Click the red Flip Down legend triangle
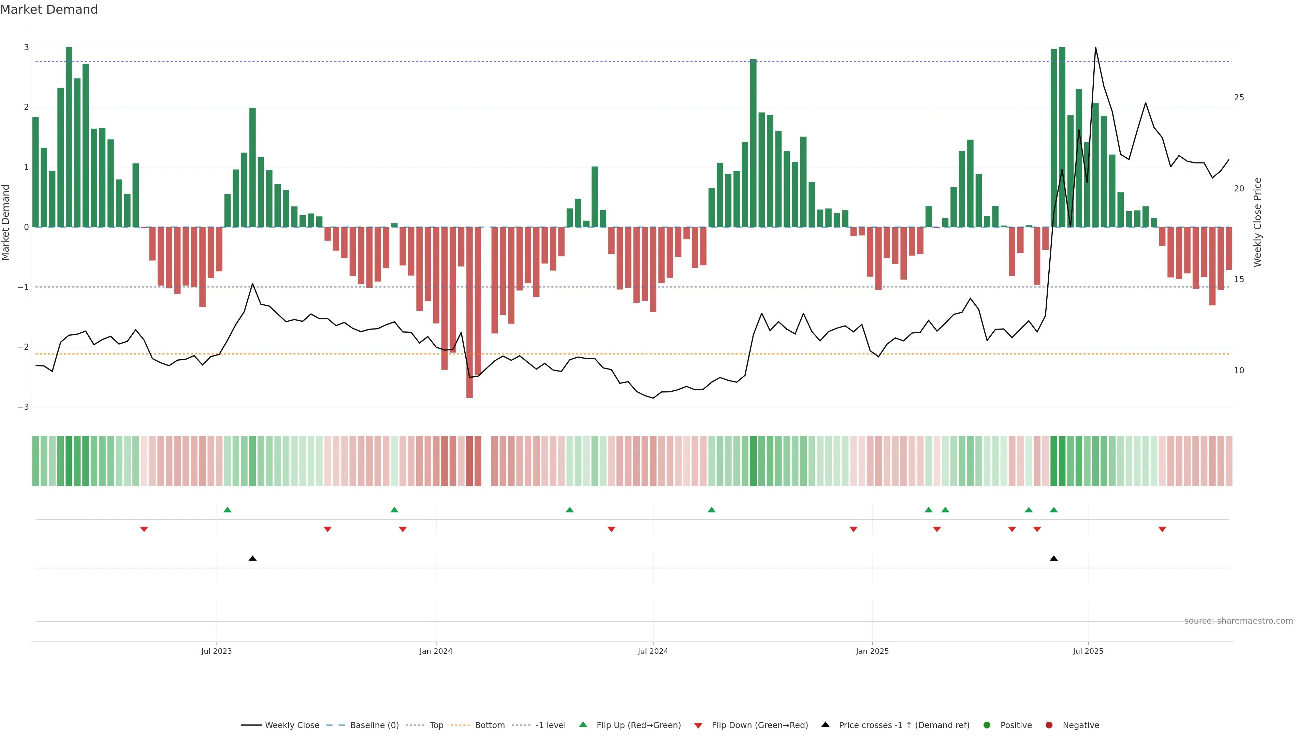 point(698,725)
